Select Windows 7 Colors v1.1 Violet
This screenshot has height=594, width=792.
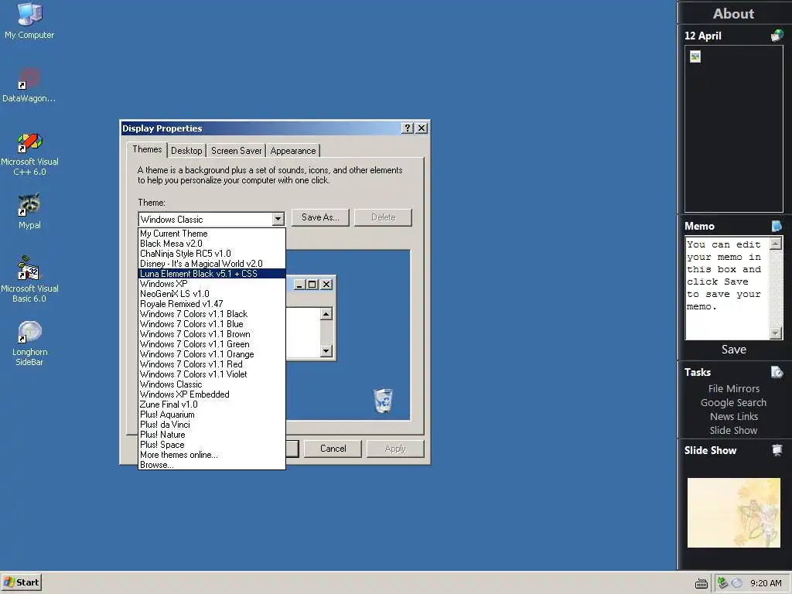[x=212, y=374]
